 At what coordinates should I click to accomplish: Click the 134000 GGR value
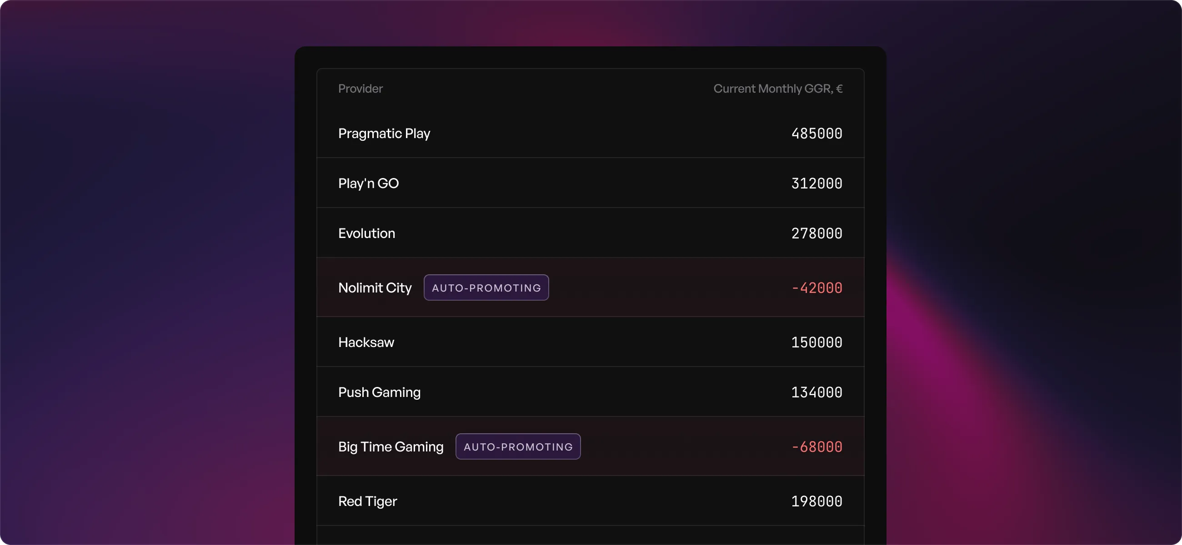coord(817,392)
